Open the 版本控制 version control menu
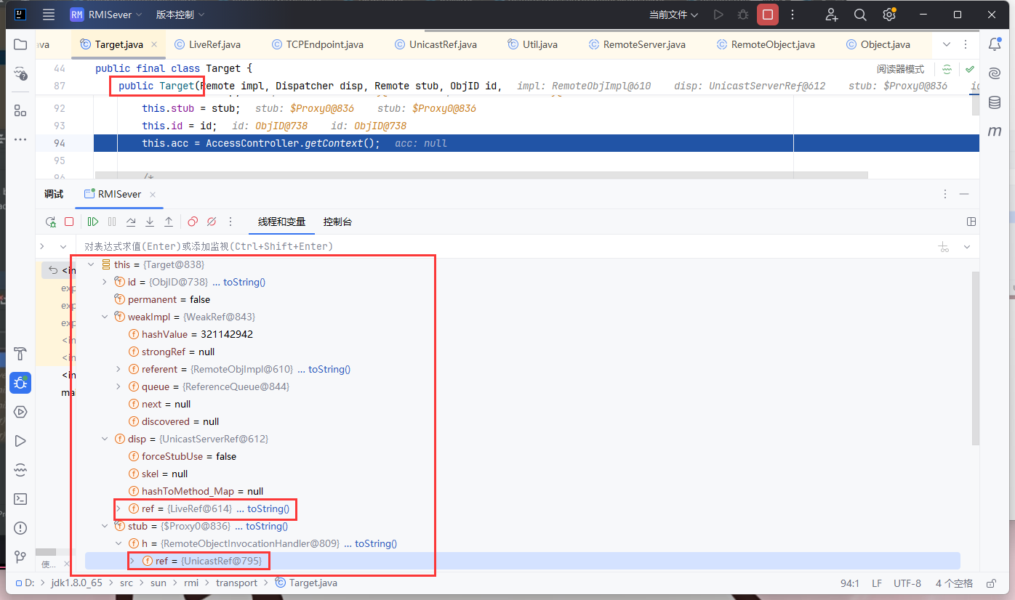This screenshot has height=600, width=1015. (180, 15)
